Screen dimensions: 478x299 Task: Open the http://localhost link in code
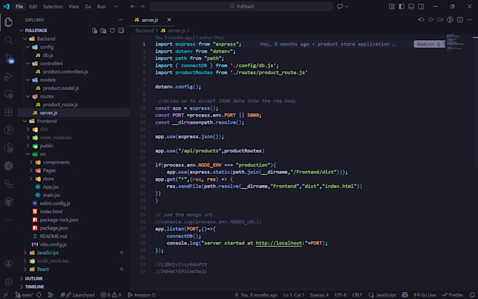278,243
